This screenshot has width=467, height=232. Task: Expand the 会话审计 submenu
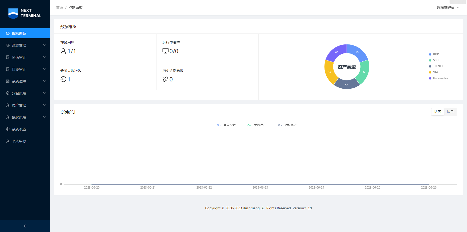pyautogui.click(x=25, y=57)
